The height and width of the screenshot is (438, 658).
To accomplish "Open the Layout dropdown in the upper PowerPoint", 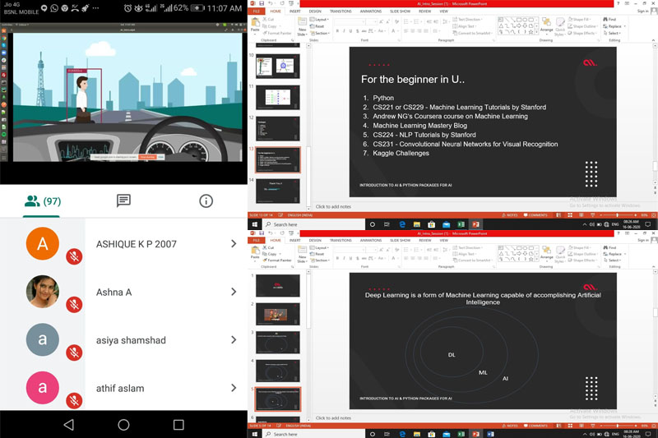I will [x=322, y=19].
